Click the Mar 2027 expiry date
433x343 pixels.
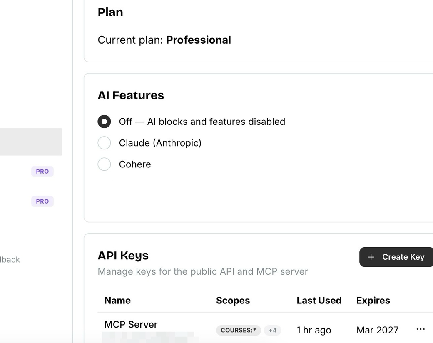(377, 330)
